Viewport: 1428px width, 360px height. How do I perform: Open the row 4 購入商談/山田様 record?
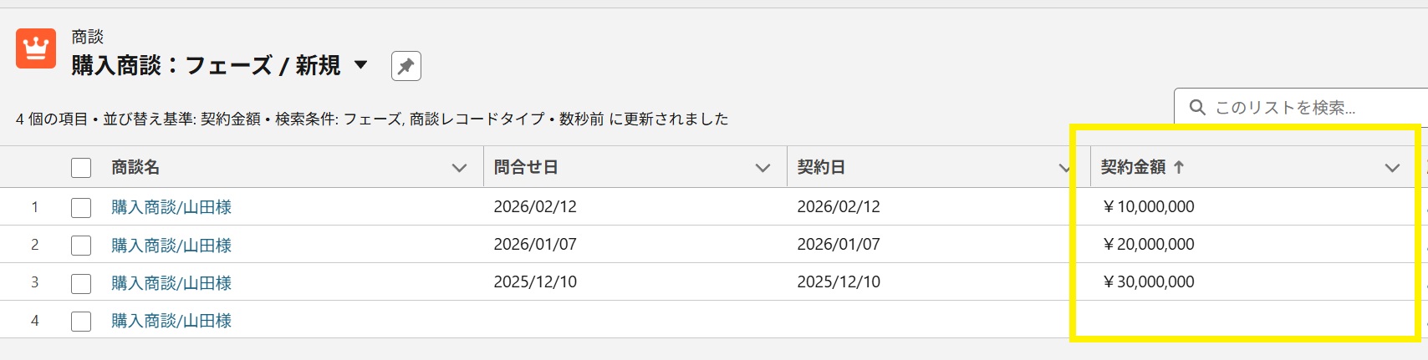pos(171,321)
